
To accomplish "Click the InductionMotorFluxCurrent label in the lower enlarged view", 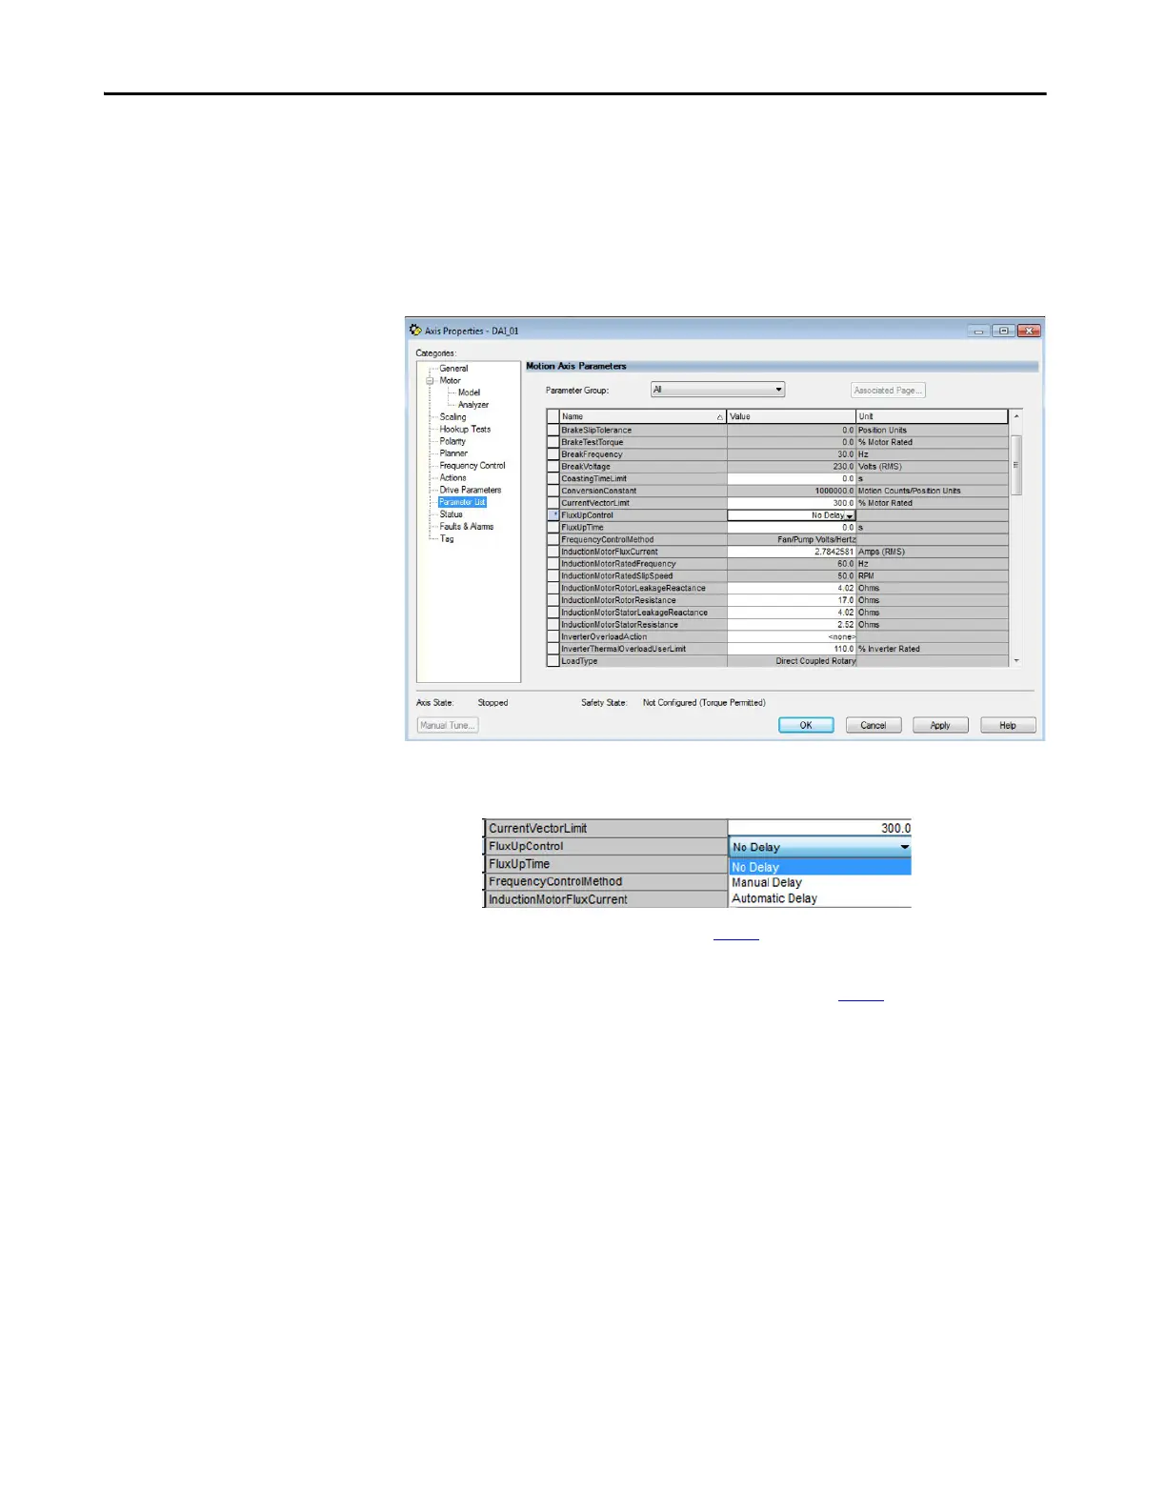I will pos(558,899).
